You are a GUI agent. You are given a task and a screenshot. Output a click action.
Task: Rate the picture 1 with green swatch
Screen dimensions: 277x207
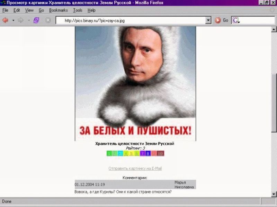(109, 154)
